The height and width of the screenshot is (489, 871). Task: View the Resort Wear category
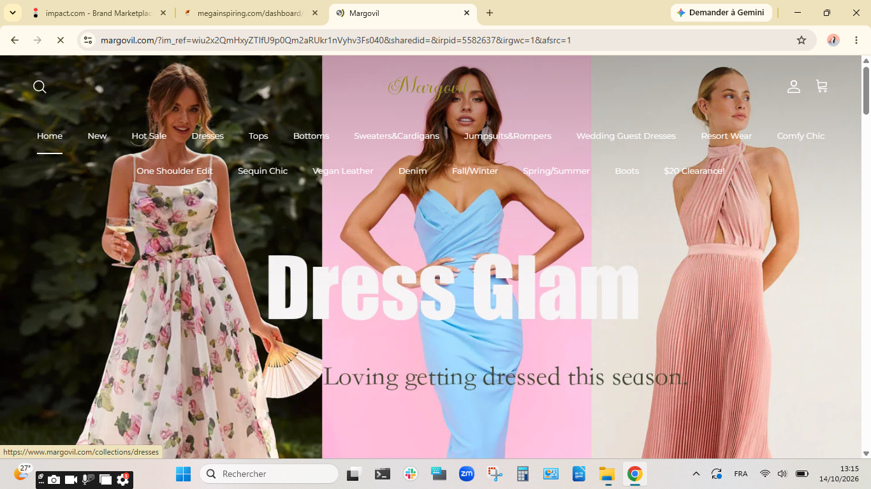pyautogui.click(x=726, y=136)
